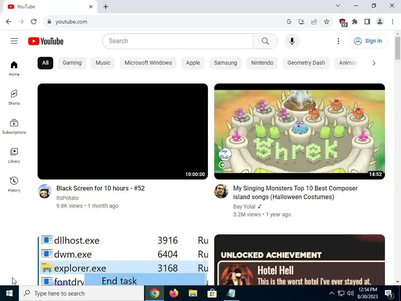Go to Home in sidebar
Screen dimensions: 401x301
[x=14, y=69]
